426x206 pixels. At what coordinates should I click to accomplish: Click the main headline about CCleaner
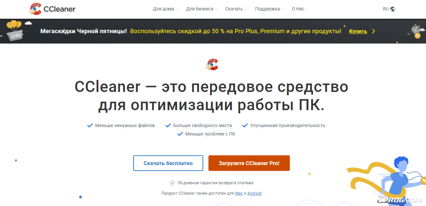(211, 96)
